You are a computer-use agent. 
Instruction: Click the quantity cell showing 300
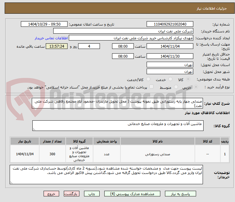point(53,154)
